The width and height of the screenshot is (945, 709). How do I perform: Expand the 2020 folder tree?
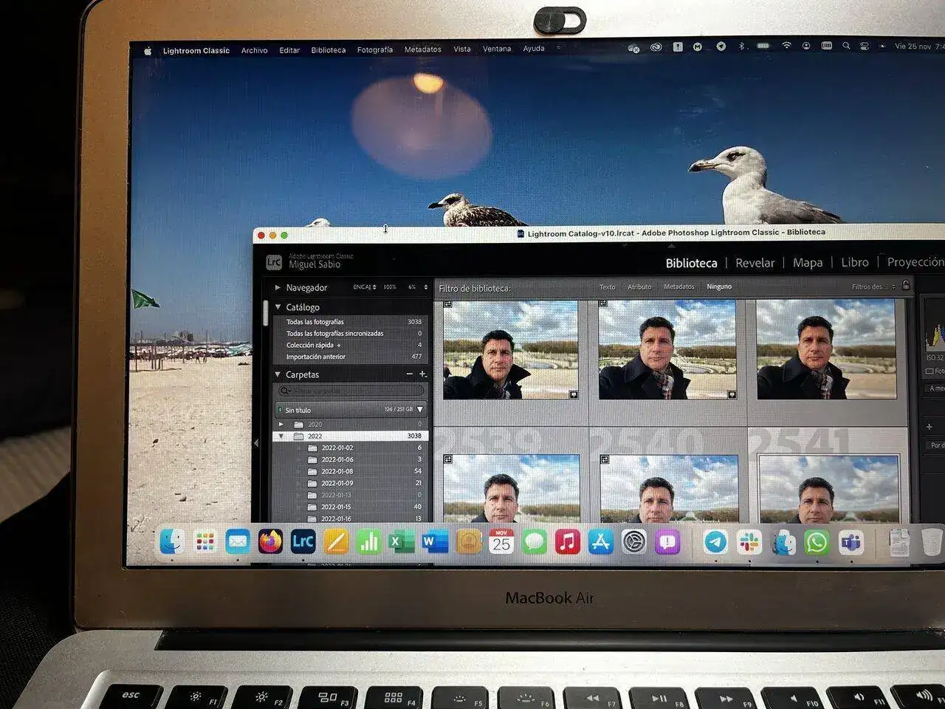pos(281,425)
